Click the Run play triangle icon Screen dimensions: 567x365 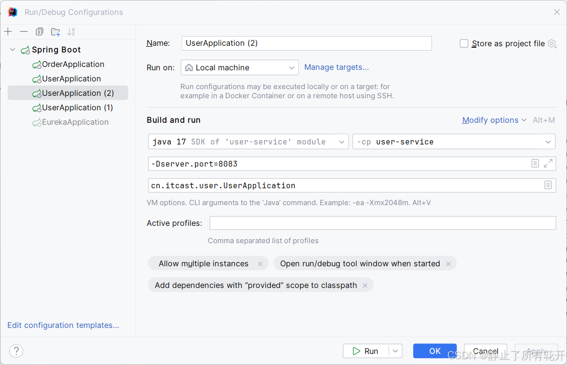coord(357,351)
